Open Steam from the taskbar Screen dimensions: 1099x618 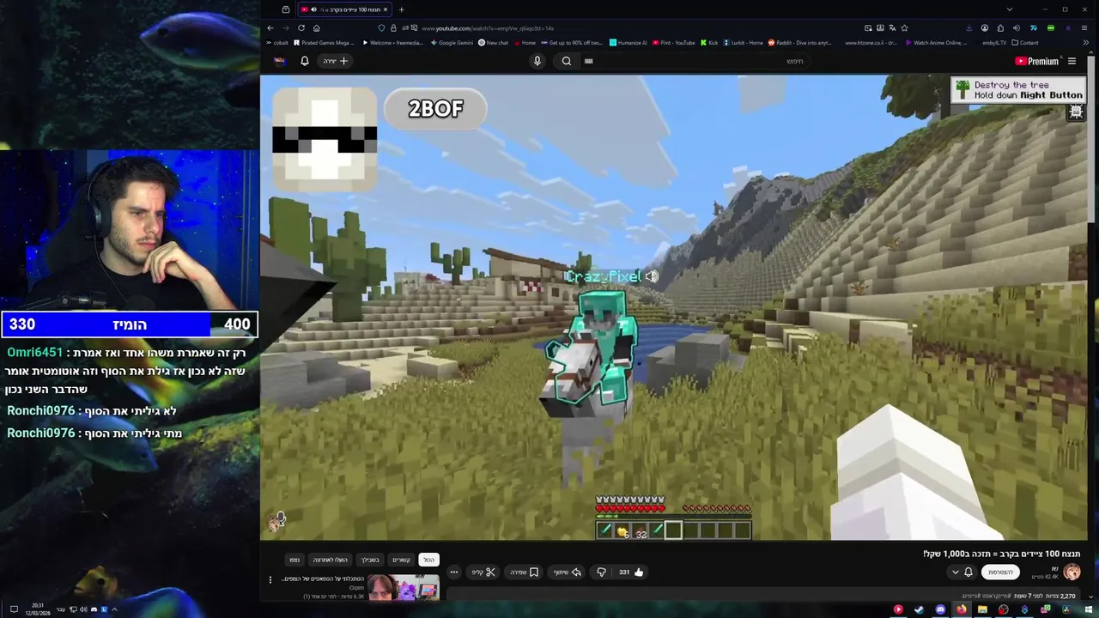coord(919,609)
